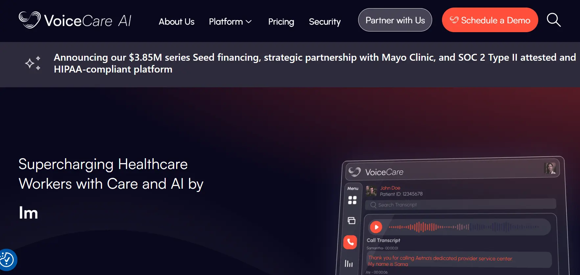This screenshot has width=580, height=275.
Task: Click the user avatar in the app header
Action: coord(551,168)
